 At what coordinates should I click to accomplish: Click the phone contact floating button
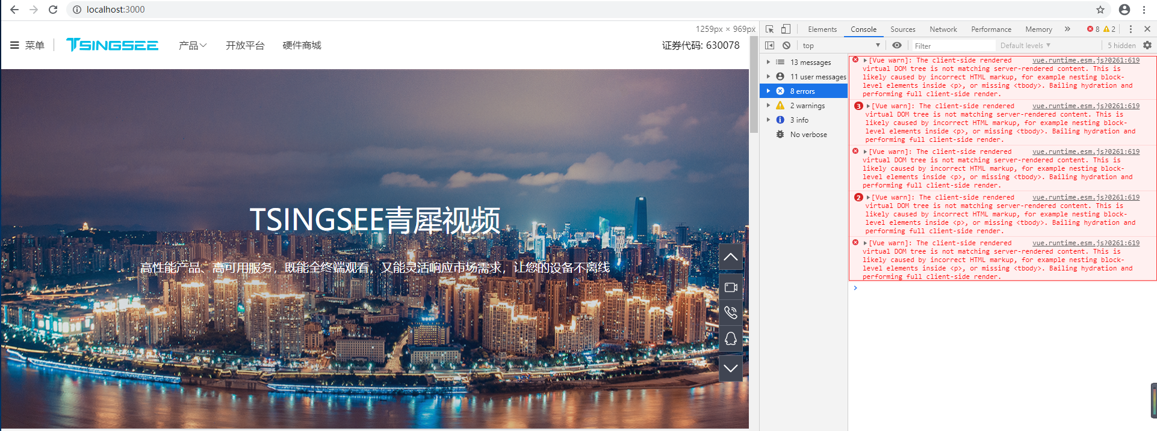731,313
